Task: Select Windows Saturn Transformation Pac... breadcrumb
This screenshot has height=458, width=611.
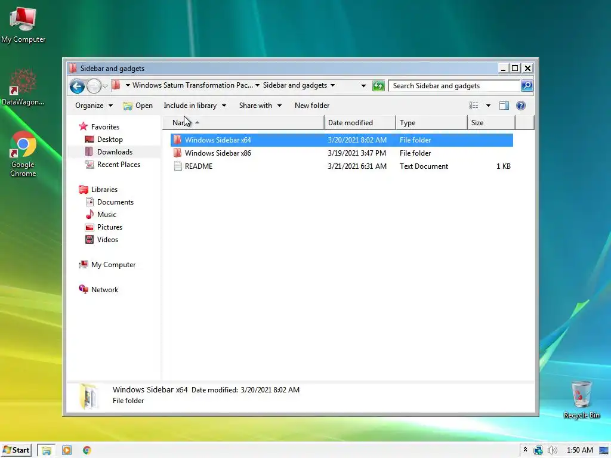Action: pos(193,85)
